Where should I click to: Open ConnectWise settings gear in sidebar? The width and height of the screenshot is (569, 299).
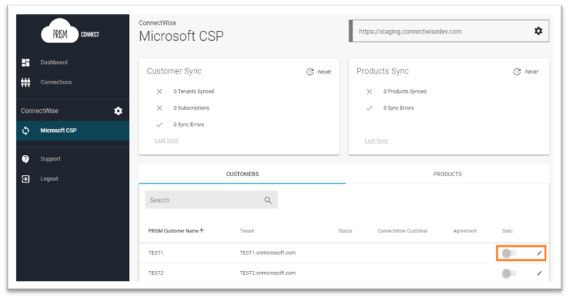(118, 111)
